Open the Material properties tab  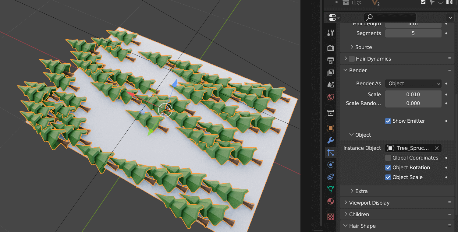point(331,201)
